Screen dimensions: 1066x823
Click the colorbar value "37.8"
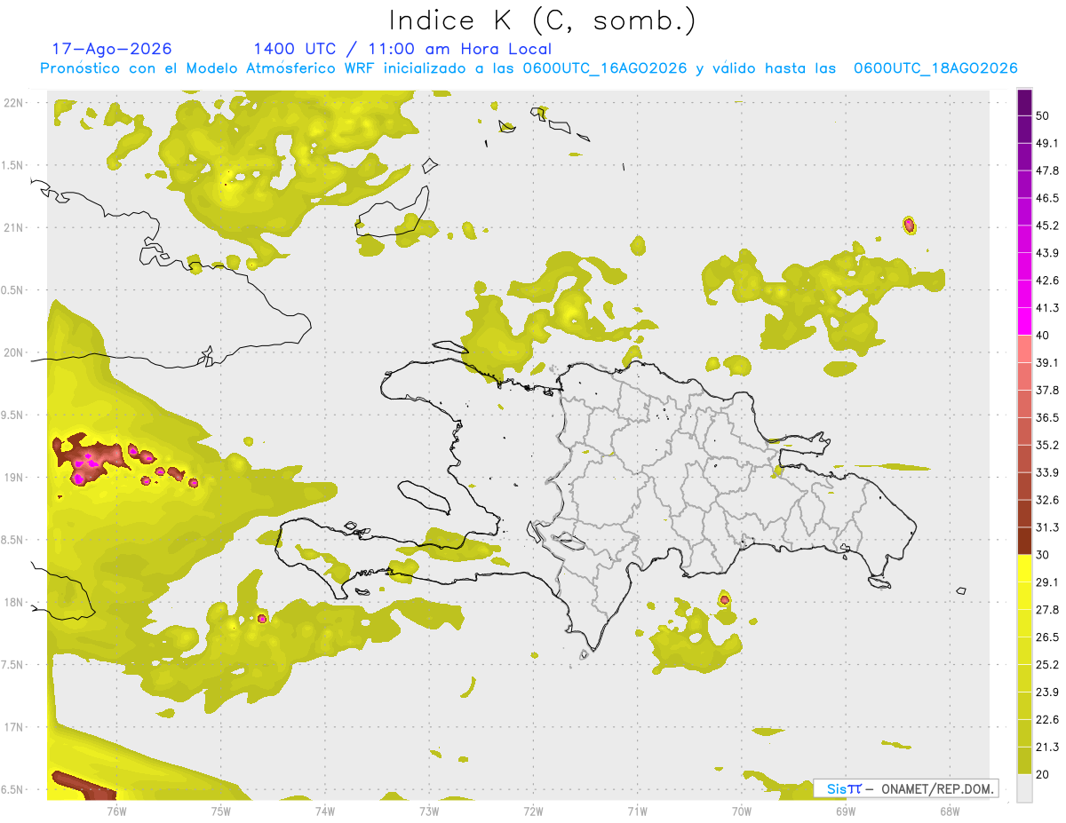pyautogui.click(x=1047, y=391)
